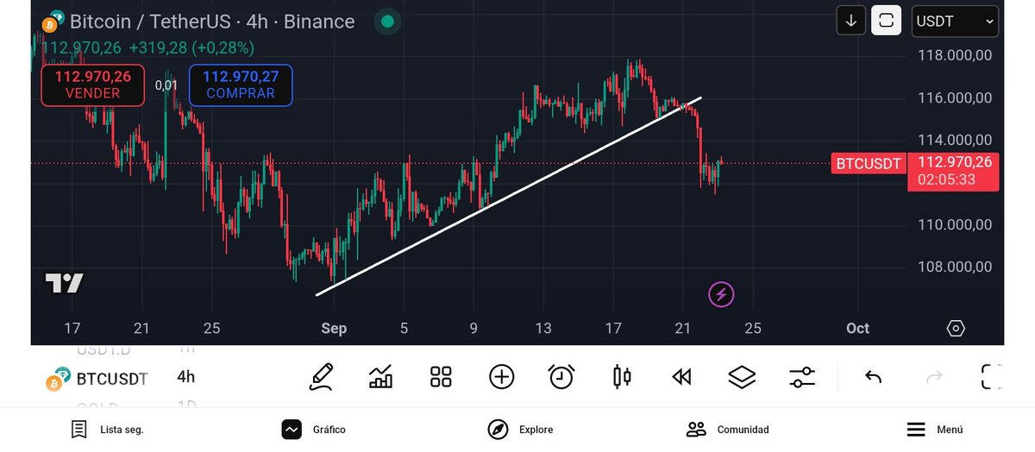Tap the +319,28 (+0,28%) change value

click(x=191, y=47)
